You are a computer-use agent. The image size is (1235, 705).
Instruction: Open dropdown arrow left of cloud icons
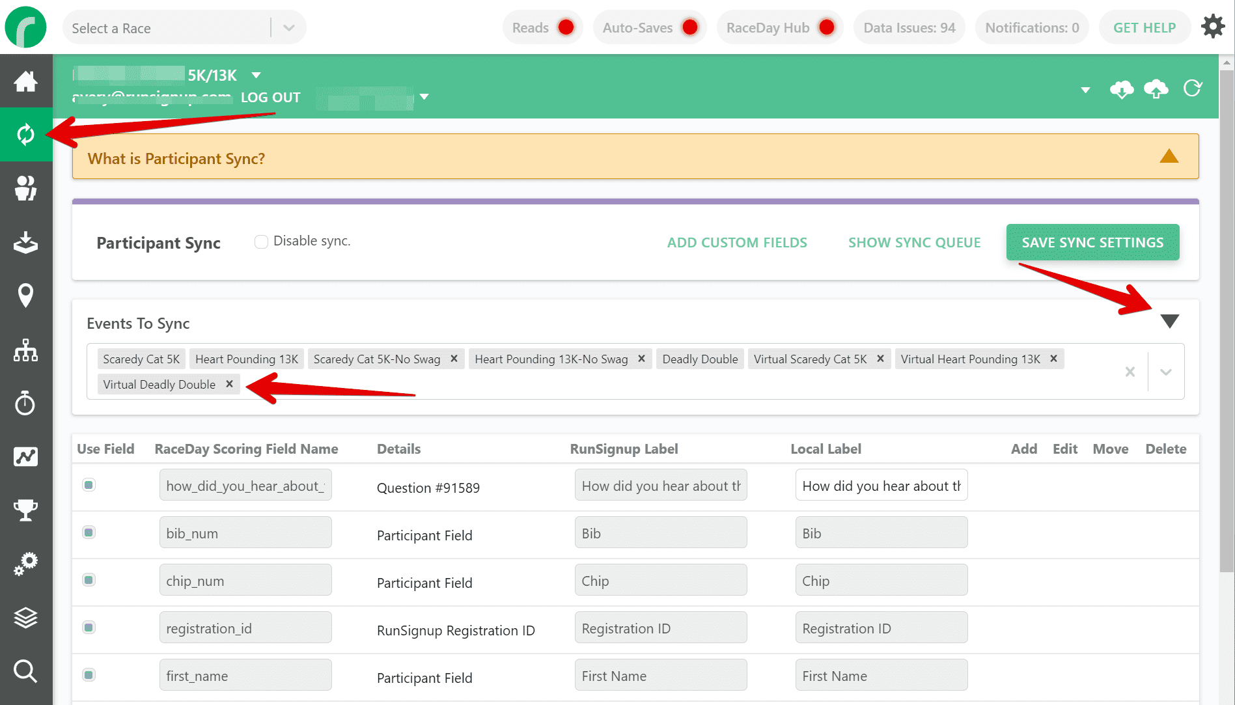1085,90
